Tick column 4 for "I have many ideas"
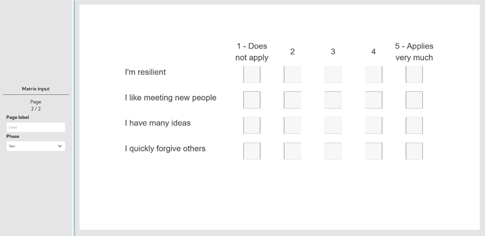Screen dimensions: 485x236 [x=373, y=125]
